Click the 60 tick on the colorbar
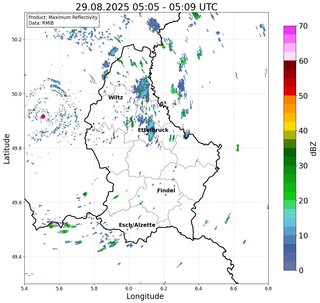Image resolution: width=320 pixels, height=303 pixels. (303, 61)
